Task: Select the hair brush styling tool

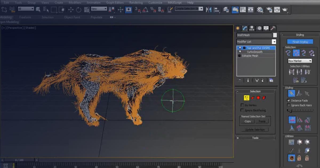Action: pyautogui.click(x=291, y=94)
